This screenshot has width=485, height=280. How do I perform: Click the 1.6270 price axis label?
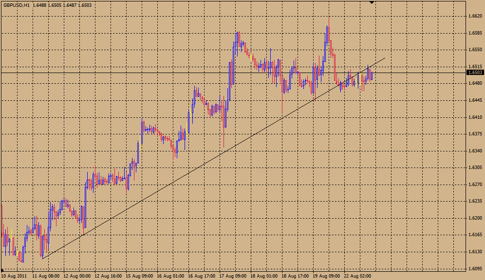click(475, 185)
